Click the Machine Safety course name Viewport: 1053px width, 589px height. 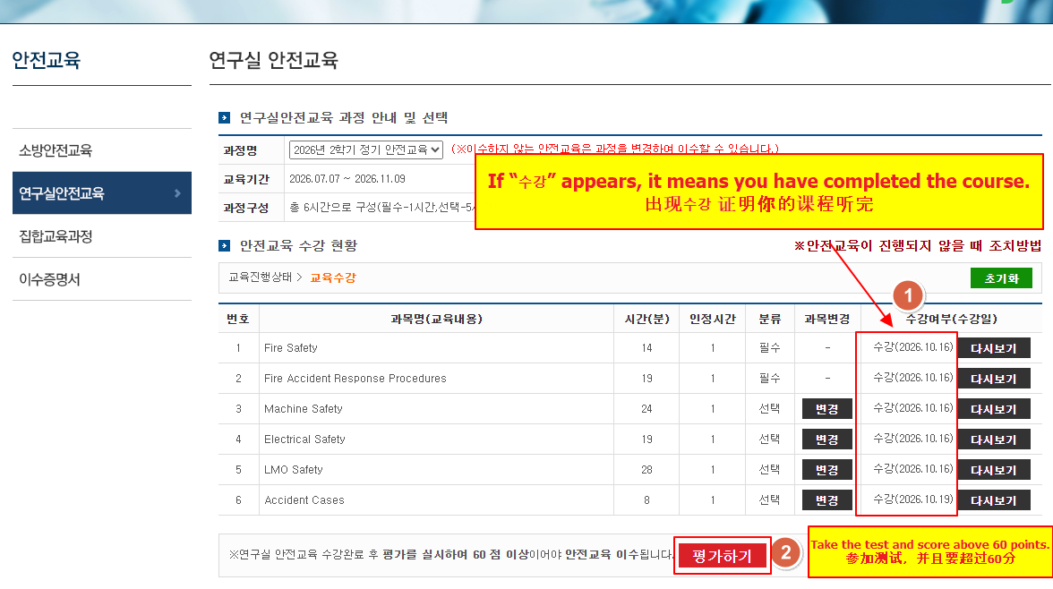[x=304, y=409]
